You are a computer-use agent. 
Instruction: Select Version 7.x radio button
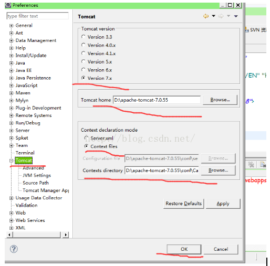pos(84,78)
